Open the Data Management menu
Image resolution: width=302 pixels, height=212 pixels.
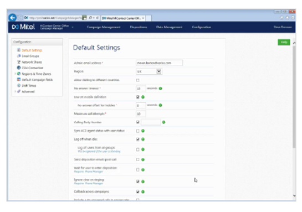170,27
